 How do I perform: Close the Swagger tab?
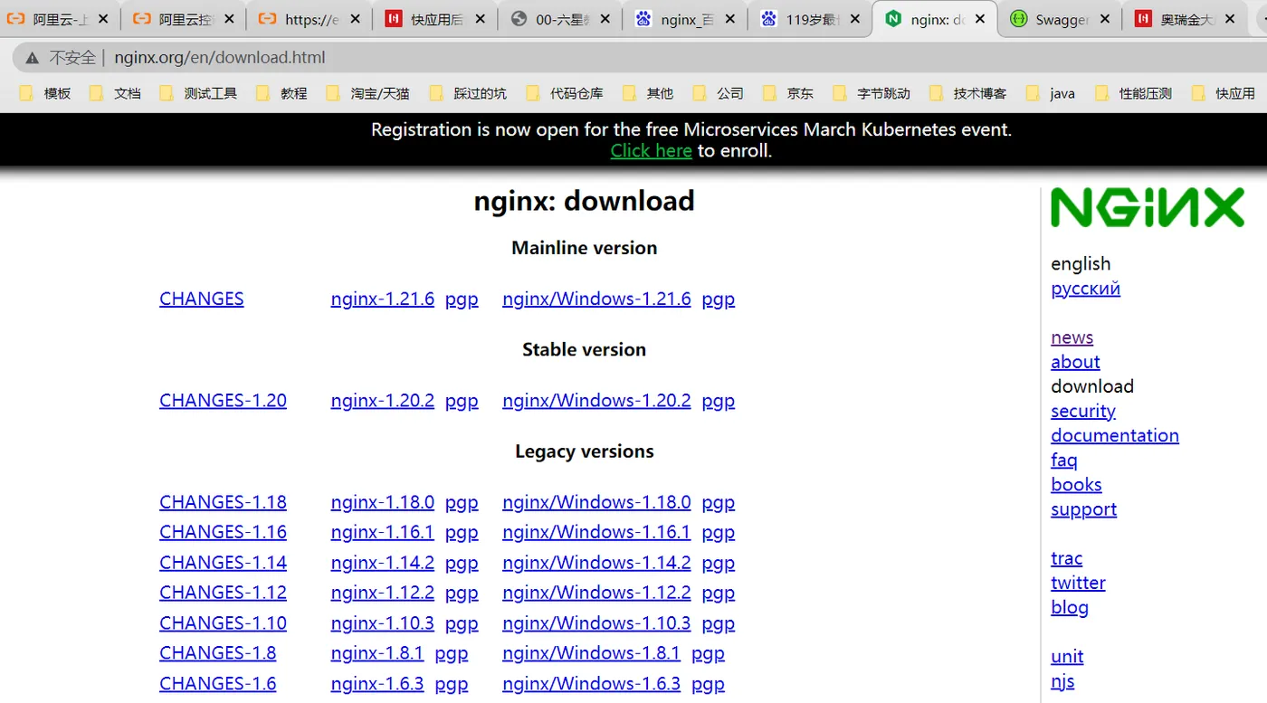click(x=1105, y=19)
